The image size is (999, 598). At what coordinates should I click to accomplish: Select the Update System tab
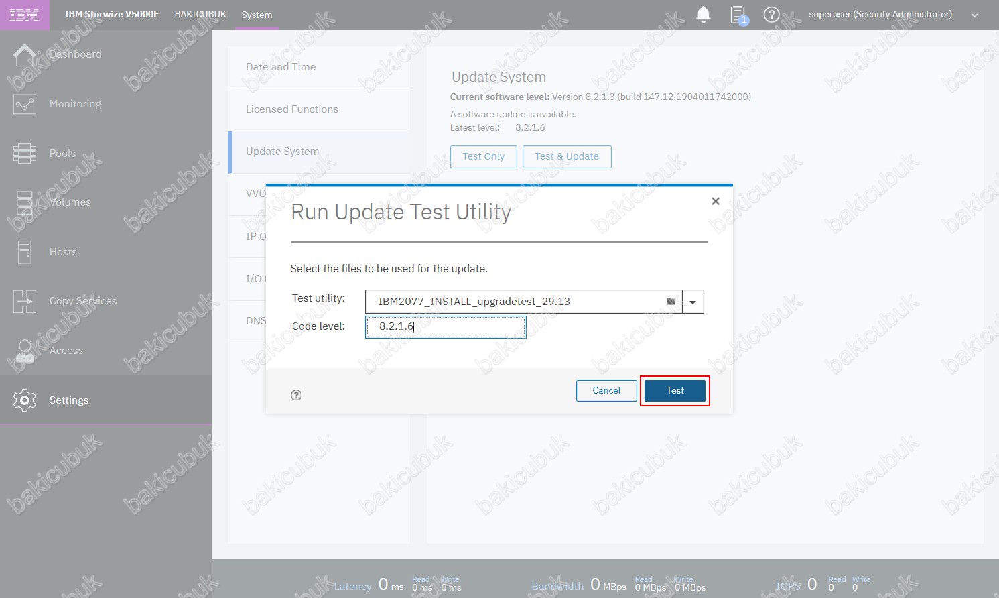(319, 152)
